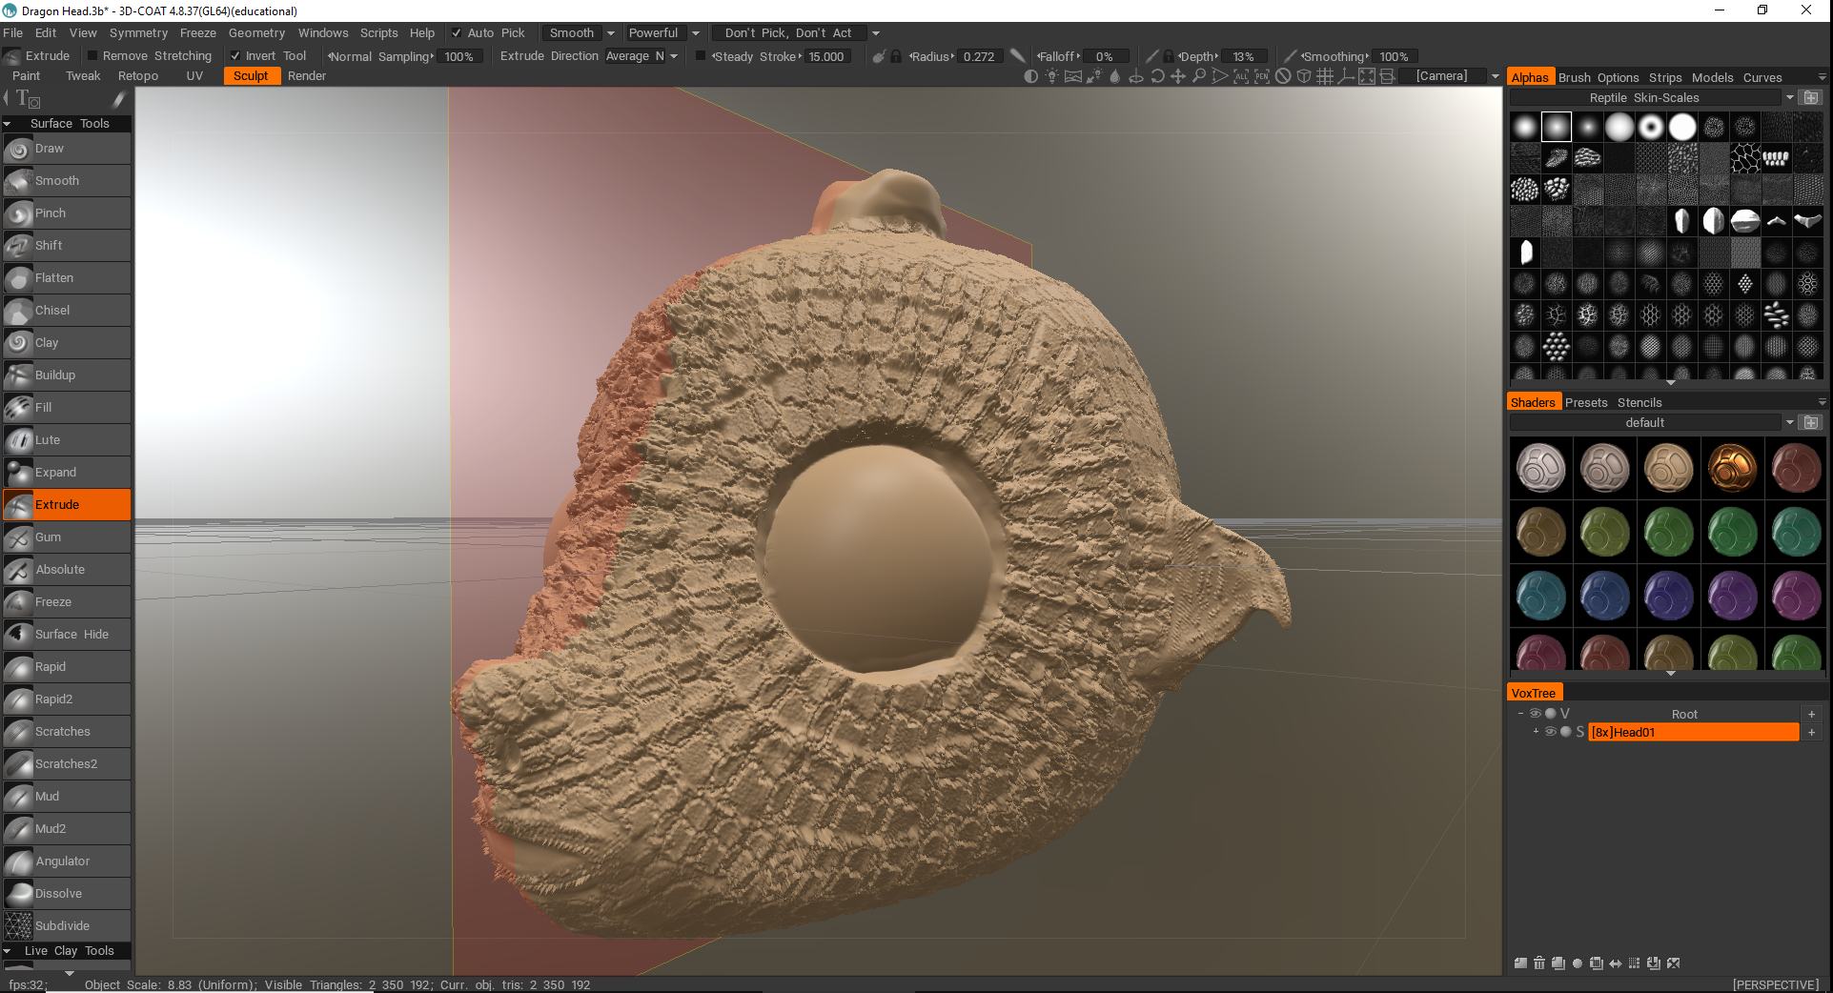
Task: Open the Stencils tab
Action: tap(1640, 403)
